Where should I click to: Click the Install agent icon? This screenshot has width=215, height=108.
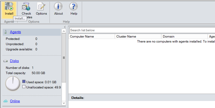9,7
